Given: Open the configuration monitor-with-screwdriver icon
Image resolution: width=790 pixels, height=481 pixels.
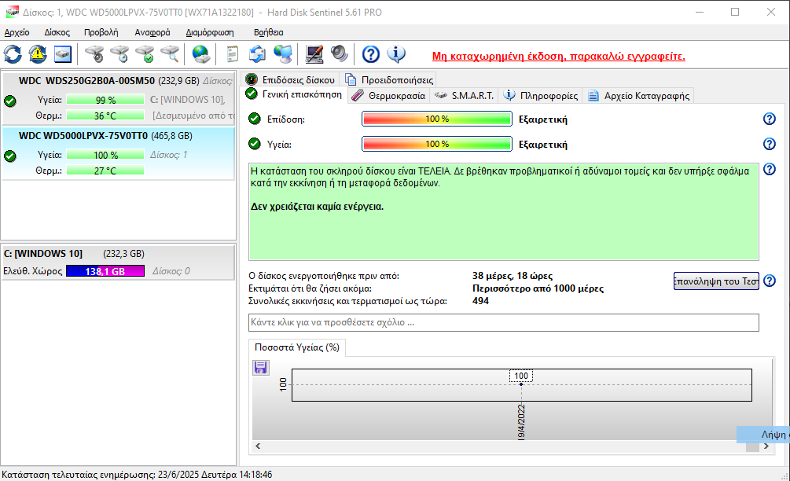Looking at the screenshot, I should tap(314, 54).
